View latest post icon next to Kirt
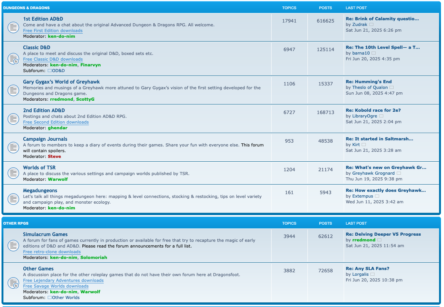The image size is (444, 307). coord(364,145)
